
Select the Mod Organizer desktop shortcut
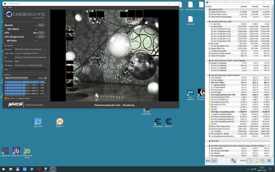[190, 95]
